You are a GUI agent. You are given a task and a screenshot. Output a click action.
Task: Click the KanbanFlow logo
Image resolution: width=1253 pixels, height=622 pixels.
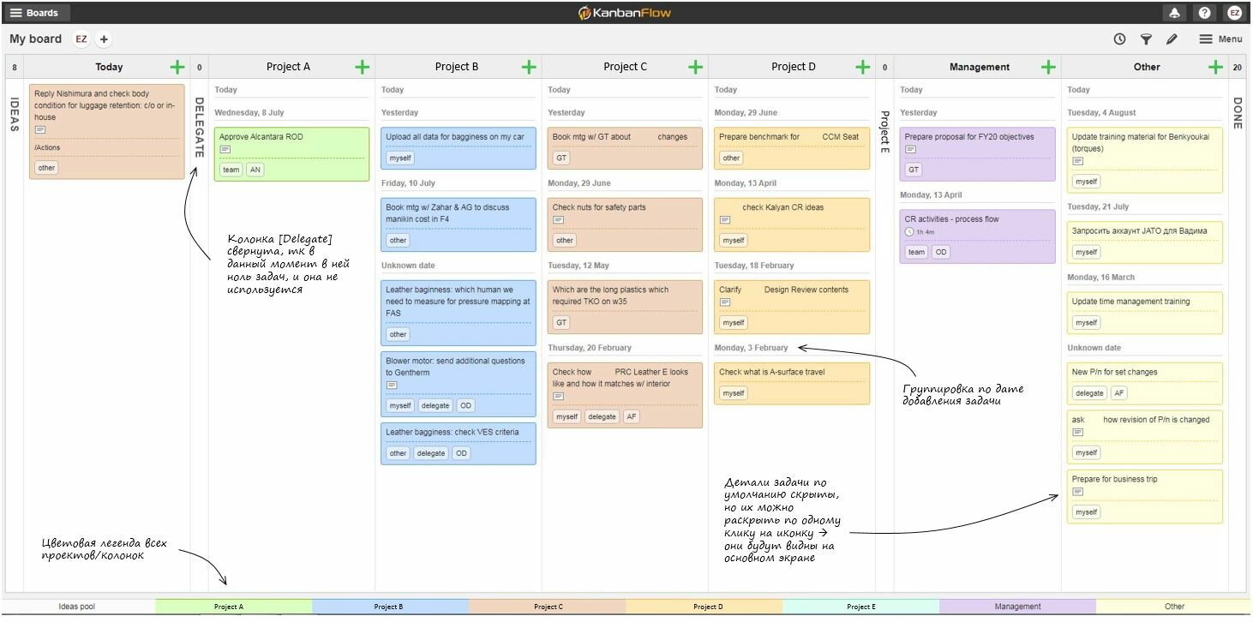[x=625, y=13]
